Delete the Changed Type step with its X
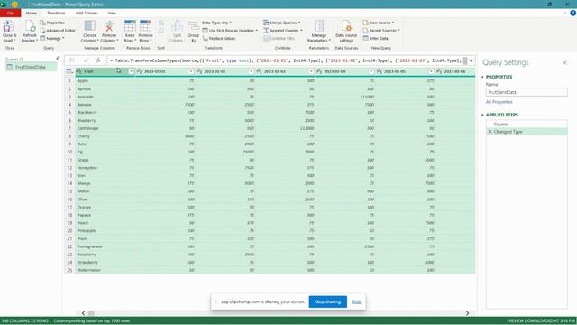 (x=490, y=132)
